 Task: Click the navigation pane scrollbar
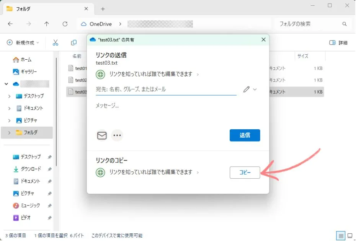[56, 112]
